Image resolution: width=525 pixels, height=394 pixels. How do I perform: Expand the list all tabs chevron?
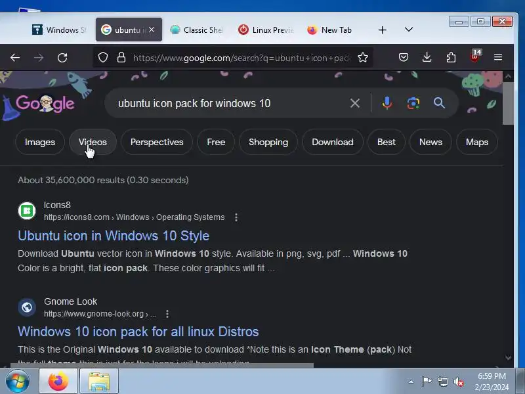click(x=408, y=30)
